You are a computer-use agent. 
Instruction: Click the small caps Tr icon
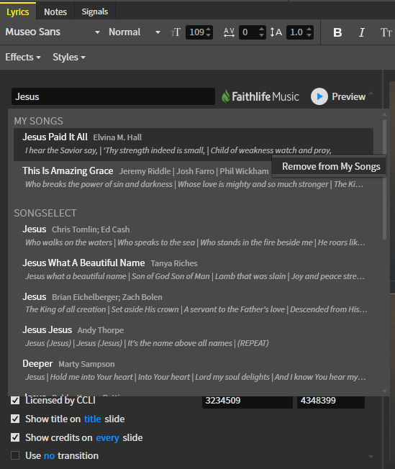pyautogui.click(x=386, y=32)
